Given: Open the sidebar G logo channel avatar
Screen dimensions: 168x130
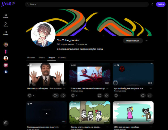Looking at the screenshot, I should click(6, 72).
